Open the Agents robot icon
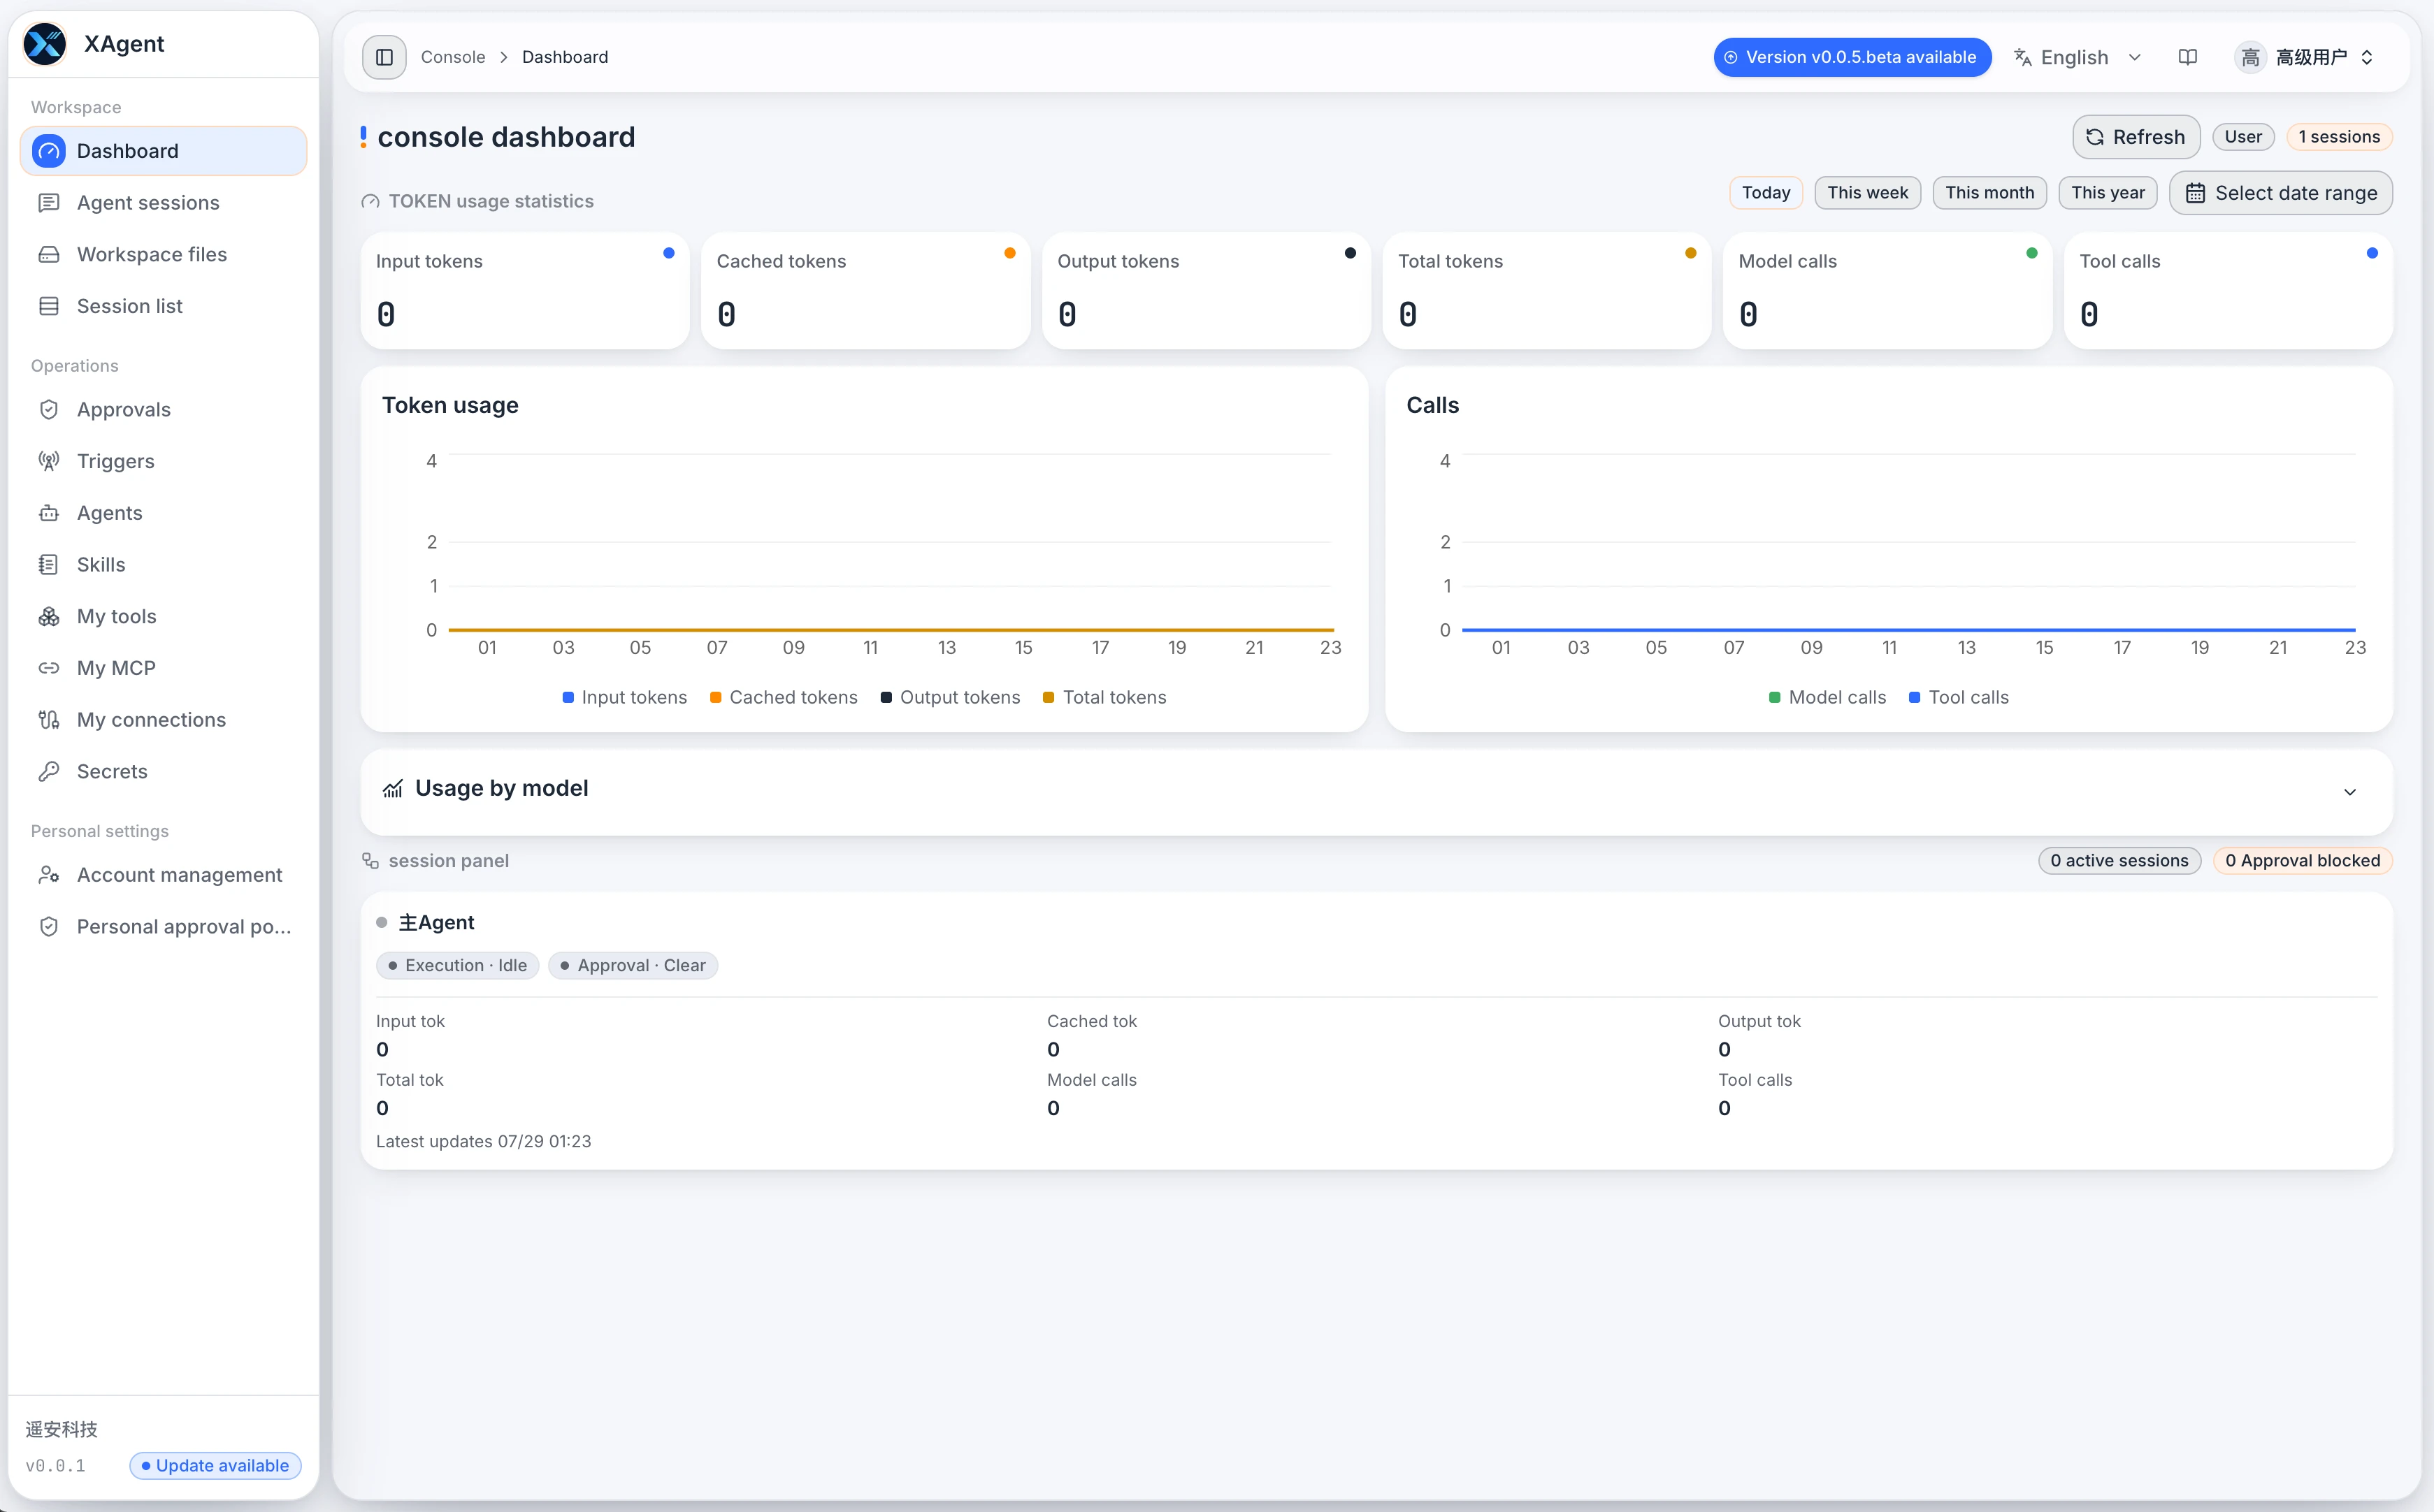This screenshot has width=2434, height=1512. [48, 513]
